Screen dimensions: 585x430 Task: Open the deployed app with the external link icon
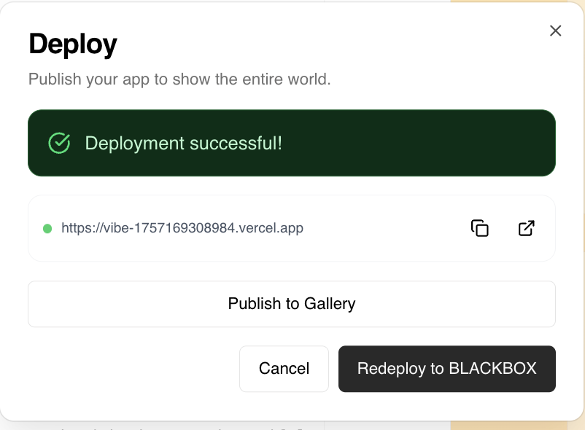click(527, 228)
